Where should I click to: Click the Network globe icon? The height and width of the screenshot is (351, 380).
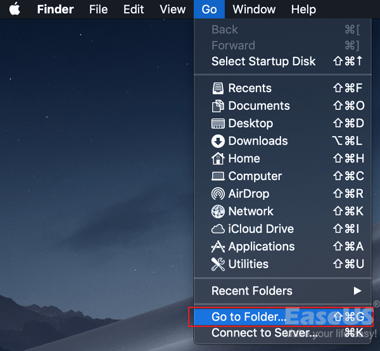[218, 212]
